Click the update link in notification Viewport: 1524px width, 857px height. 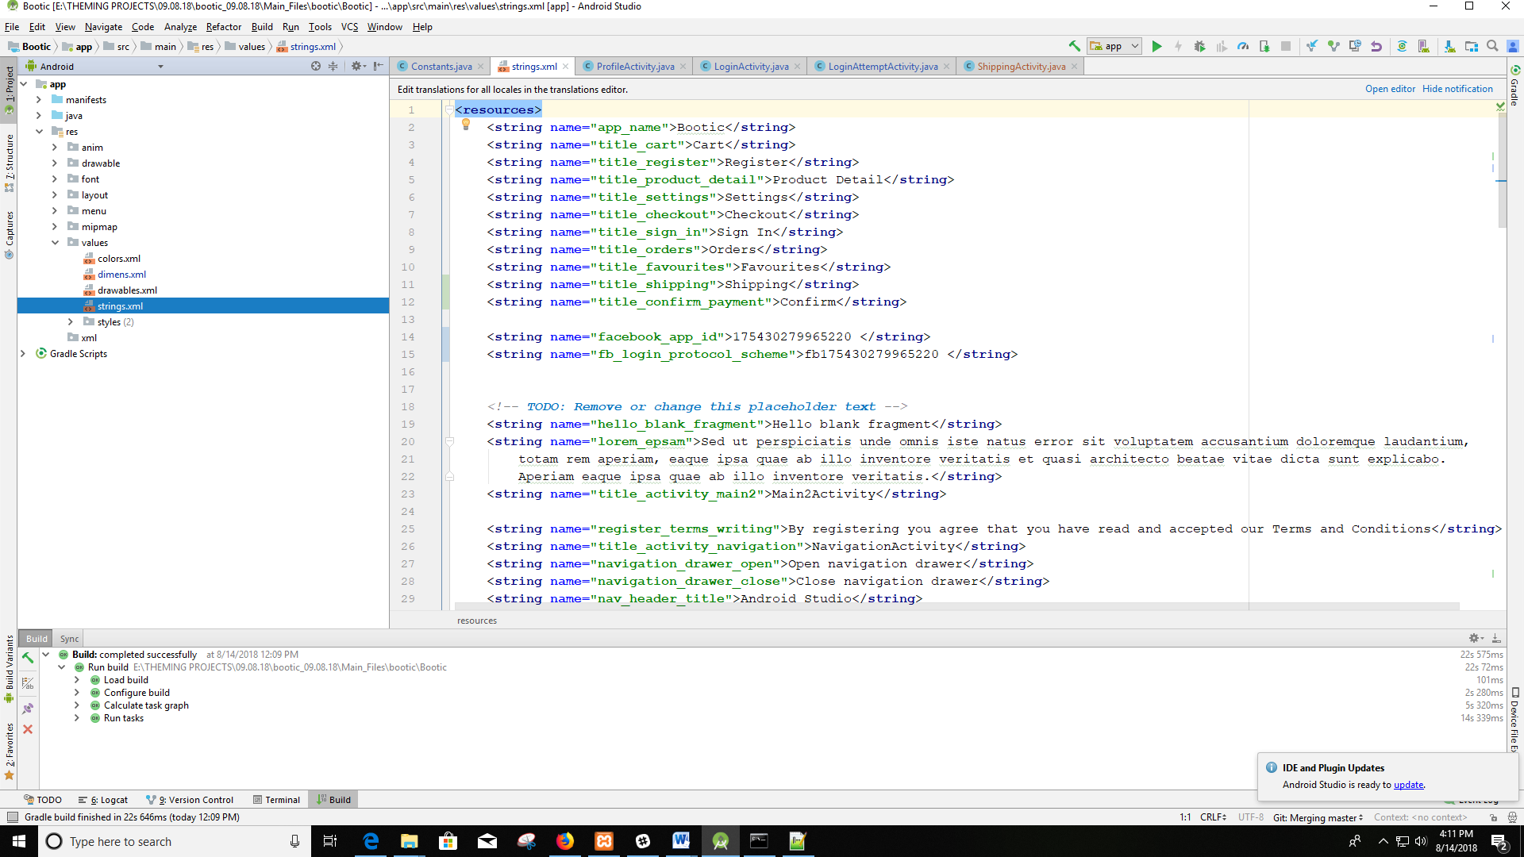(x=1408, y=785)
